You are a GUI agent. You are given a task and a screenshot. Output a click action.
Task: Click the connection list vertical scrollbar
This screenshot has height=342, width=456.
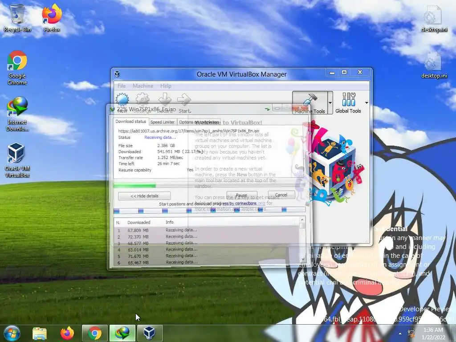(302, 240)
